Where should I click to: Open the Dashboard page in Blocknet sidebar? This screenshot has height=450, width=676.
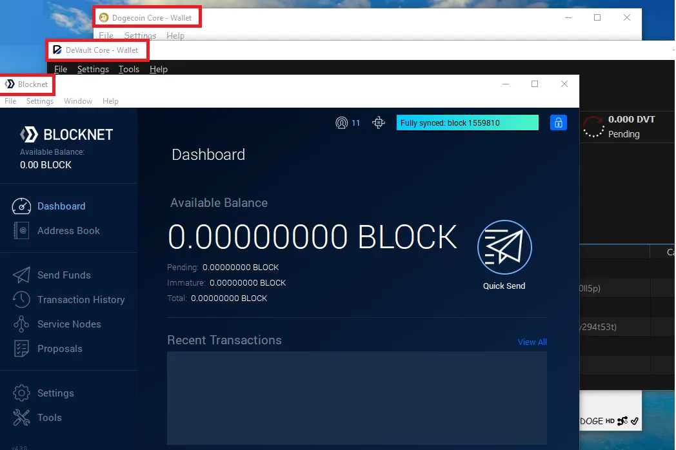click(x=61, y=206)
